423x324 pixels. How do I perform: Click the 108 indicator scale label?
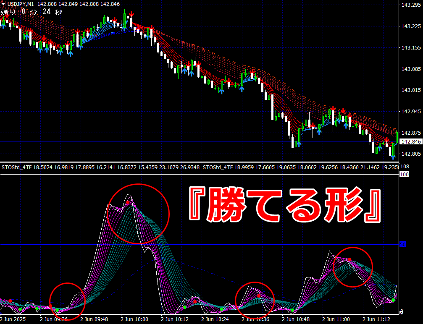405,167
